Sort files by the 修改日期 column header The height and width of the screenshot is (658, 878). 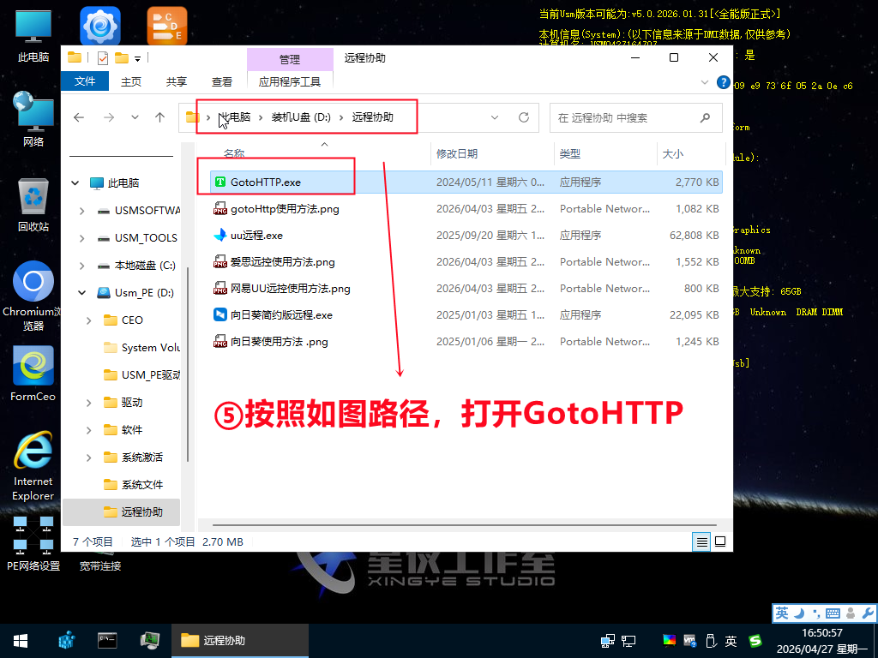[x=456, y=154]
